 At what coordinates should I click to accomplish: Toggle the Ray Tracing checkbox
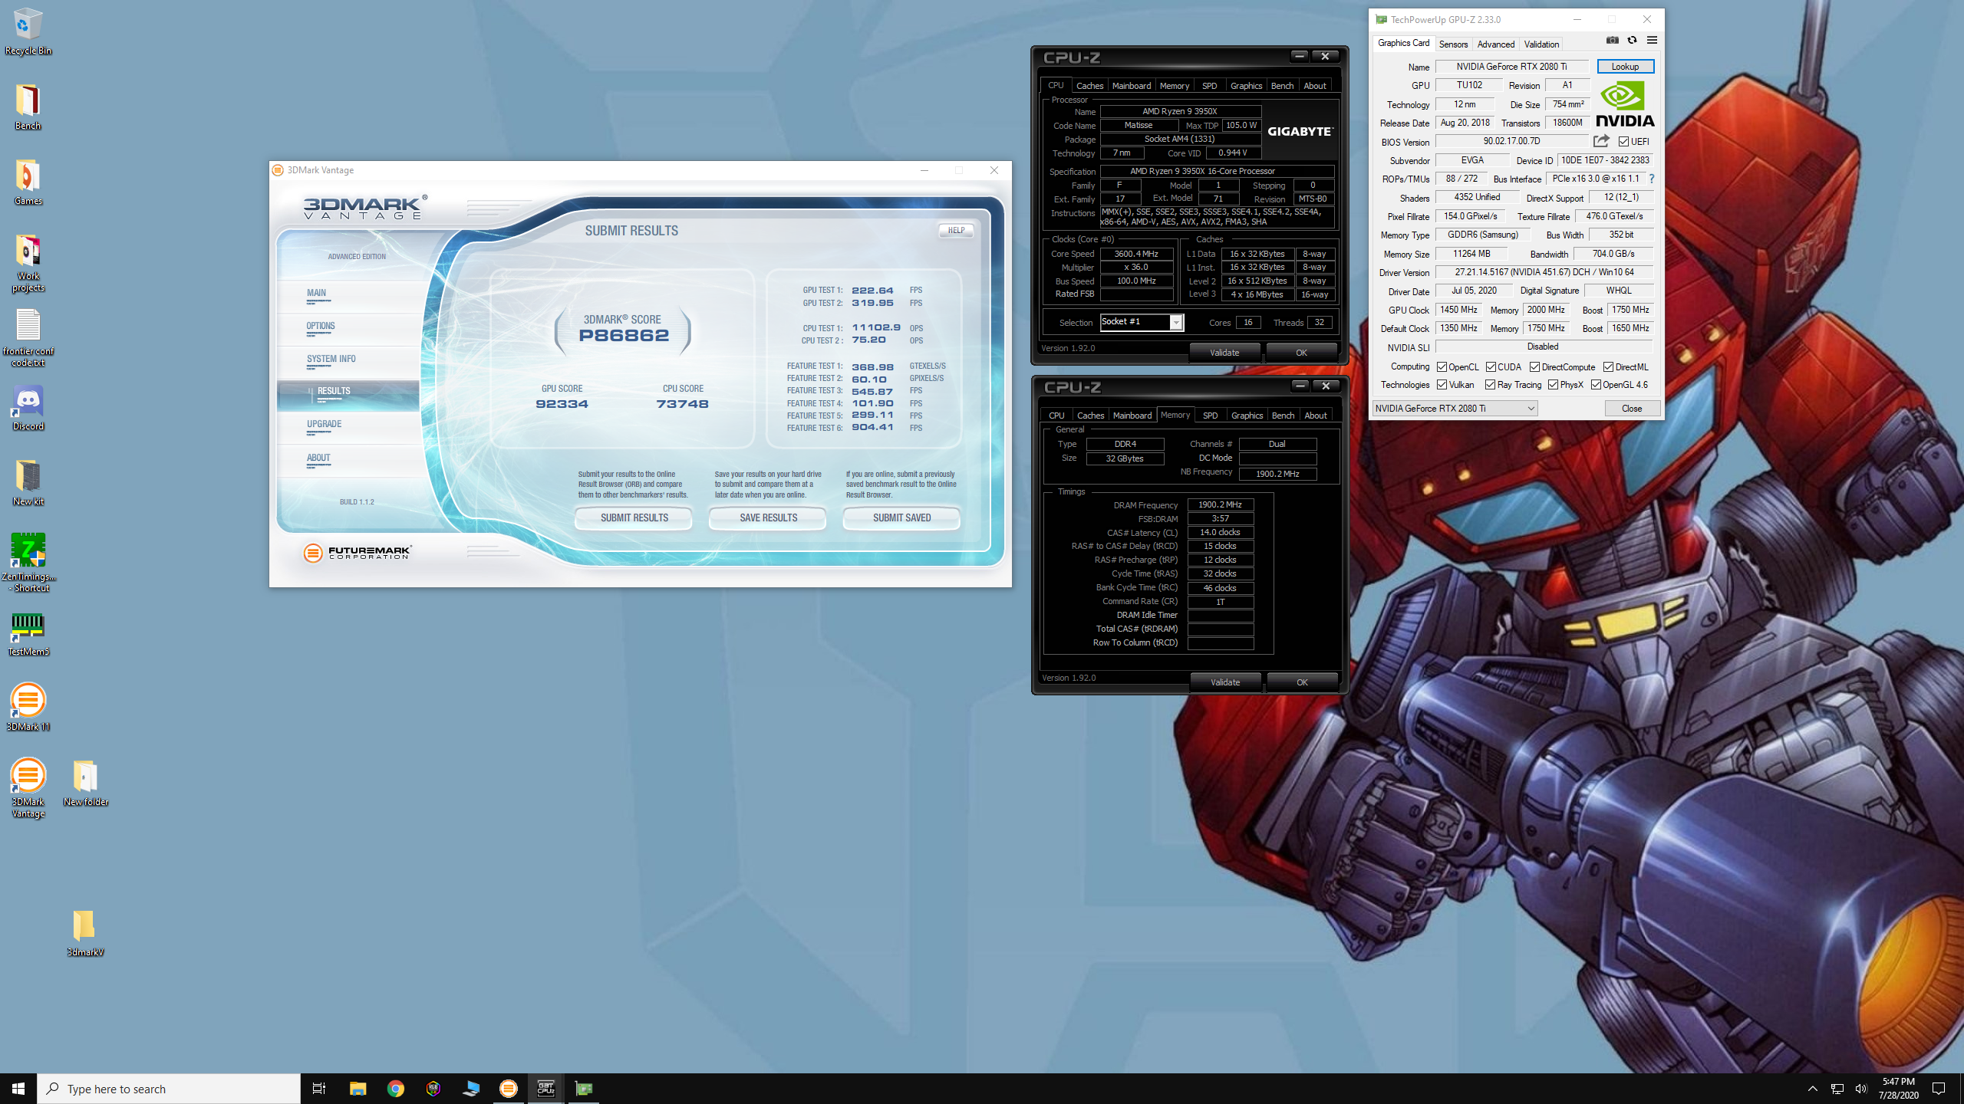pyautogui.click(x=1490, y=385)
